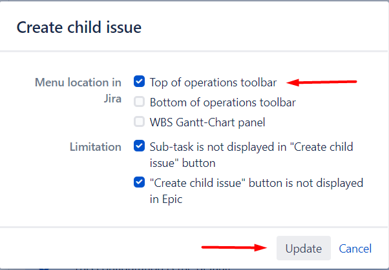Click the "Top of operations toolbar" label text
The width and height of the screenshot is (389, 270).
213,82
